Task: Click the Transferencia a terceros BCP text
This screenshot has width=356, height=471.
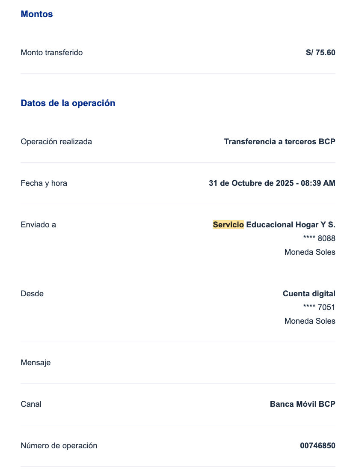Action: [279, 141]
